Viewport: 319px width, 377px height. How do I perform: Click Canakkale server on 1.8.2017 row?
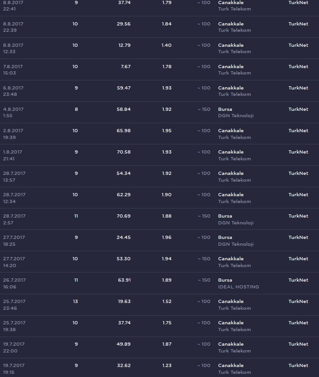coord(231,152)
